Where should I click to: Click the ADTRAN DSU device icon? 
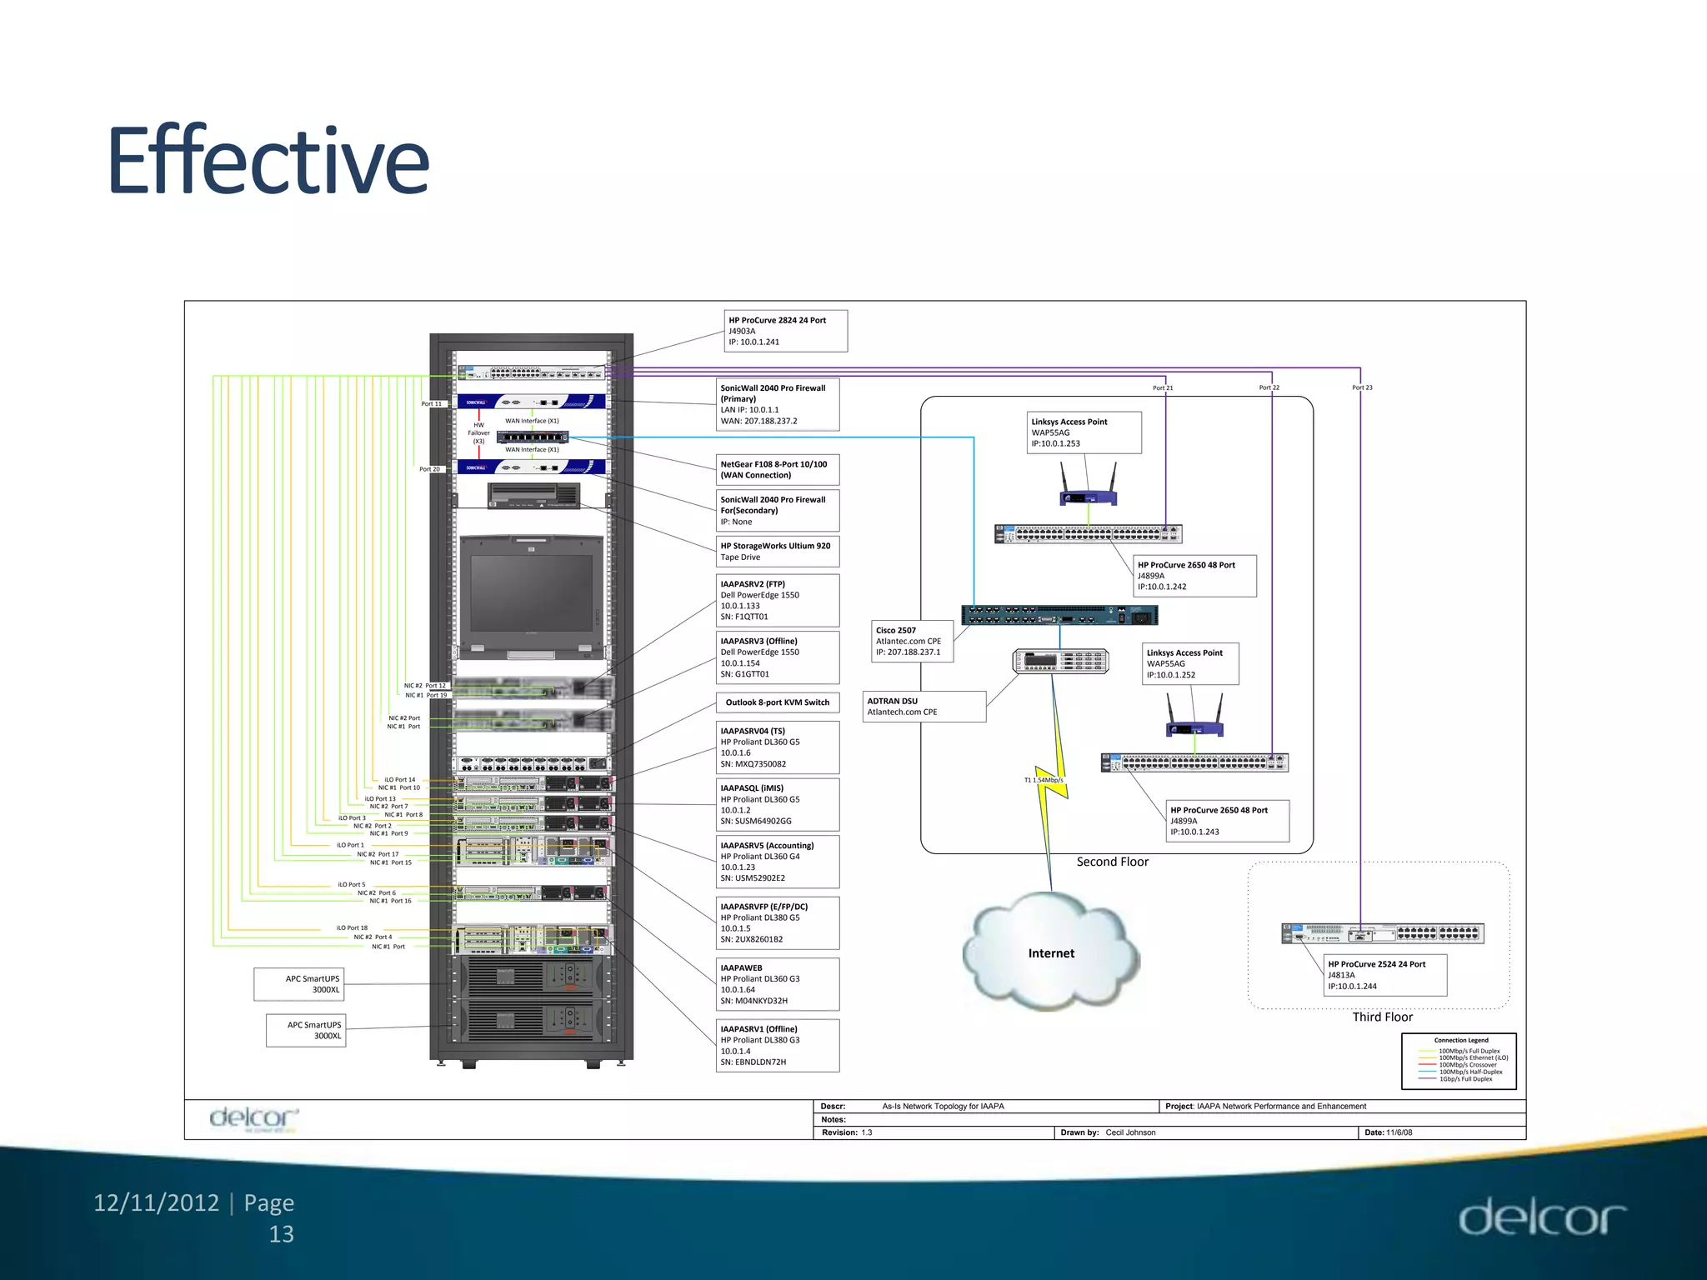tap(1060, 662)
